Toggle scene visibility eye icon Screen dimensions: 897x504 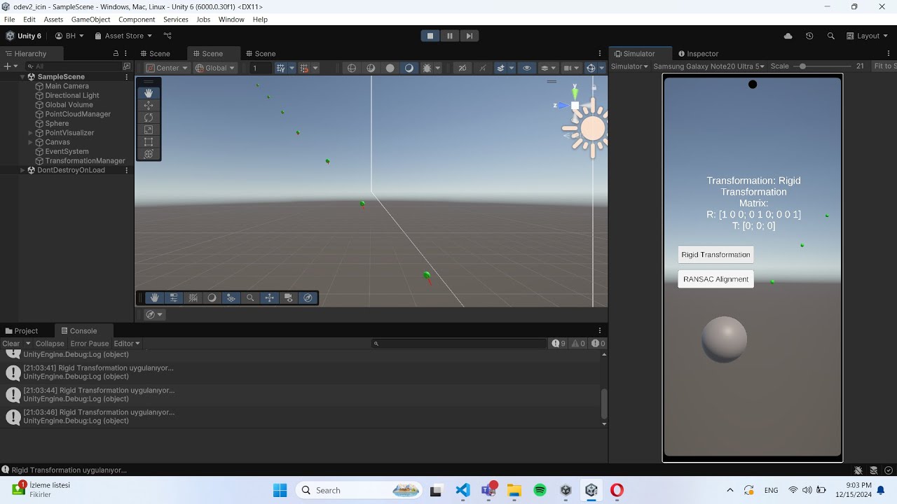527,68
